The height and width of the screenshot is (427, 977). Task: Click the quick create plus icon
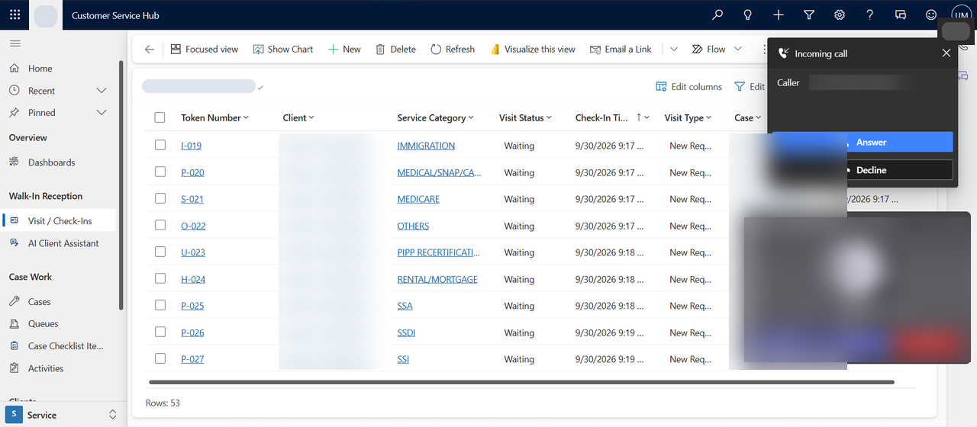click(778, 14)
